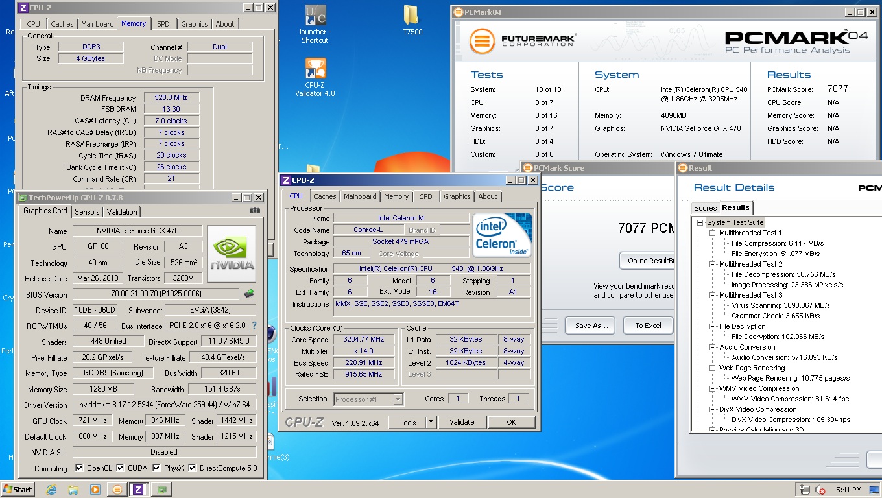Click the To Excel button

(648, 326)
